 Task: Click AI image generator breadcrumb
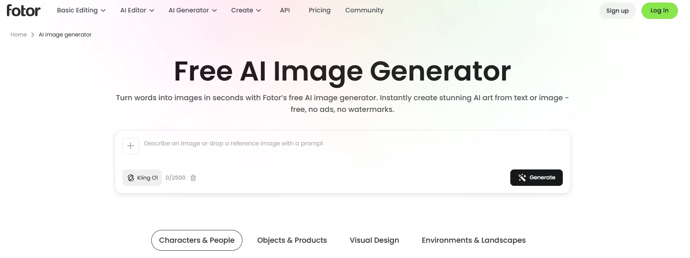65,35
